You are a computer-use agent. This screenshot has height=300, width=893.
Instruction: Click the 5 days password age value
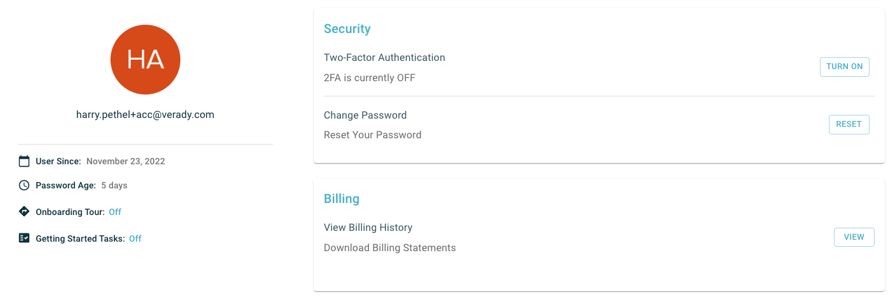pos(114,185)
